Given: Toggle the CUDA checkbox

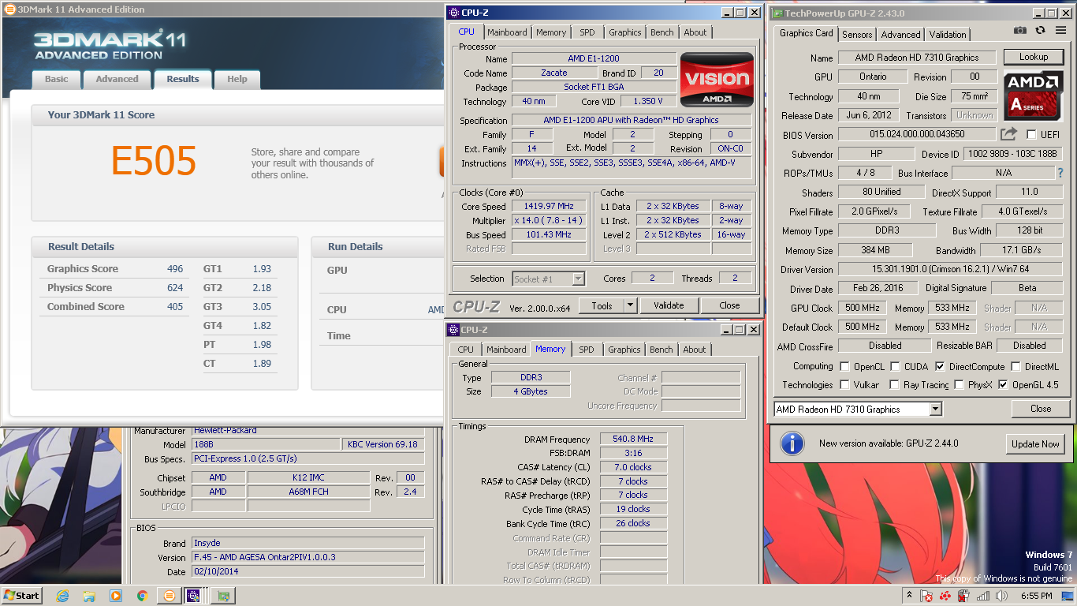Looking at the screenshot, I should tap(896, 367).
